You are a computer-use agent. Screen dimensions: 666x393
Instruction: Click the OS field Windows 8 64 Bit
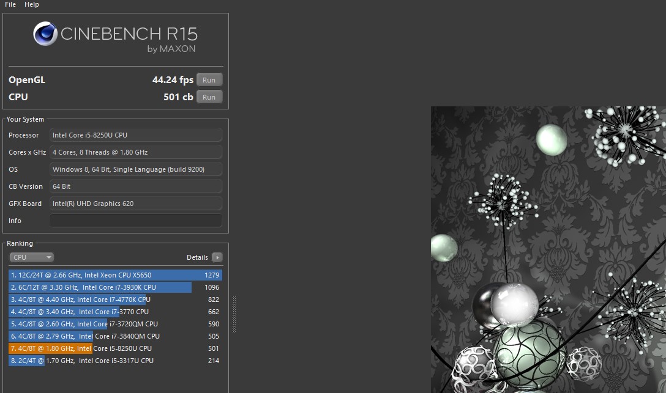click(x=135, y=169)
